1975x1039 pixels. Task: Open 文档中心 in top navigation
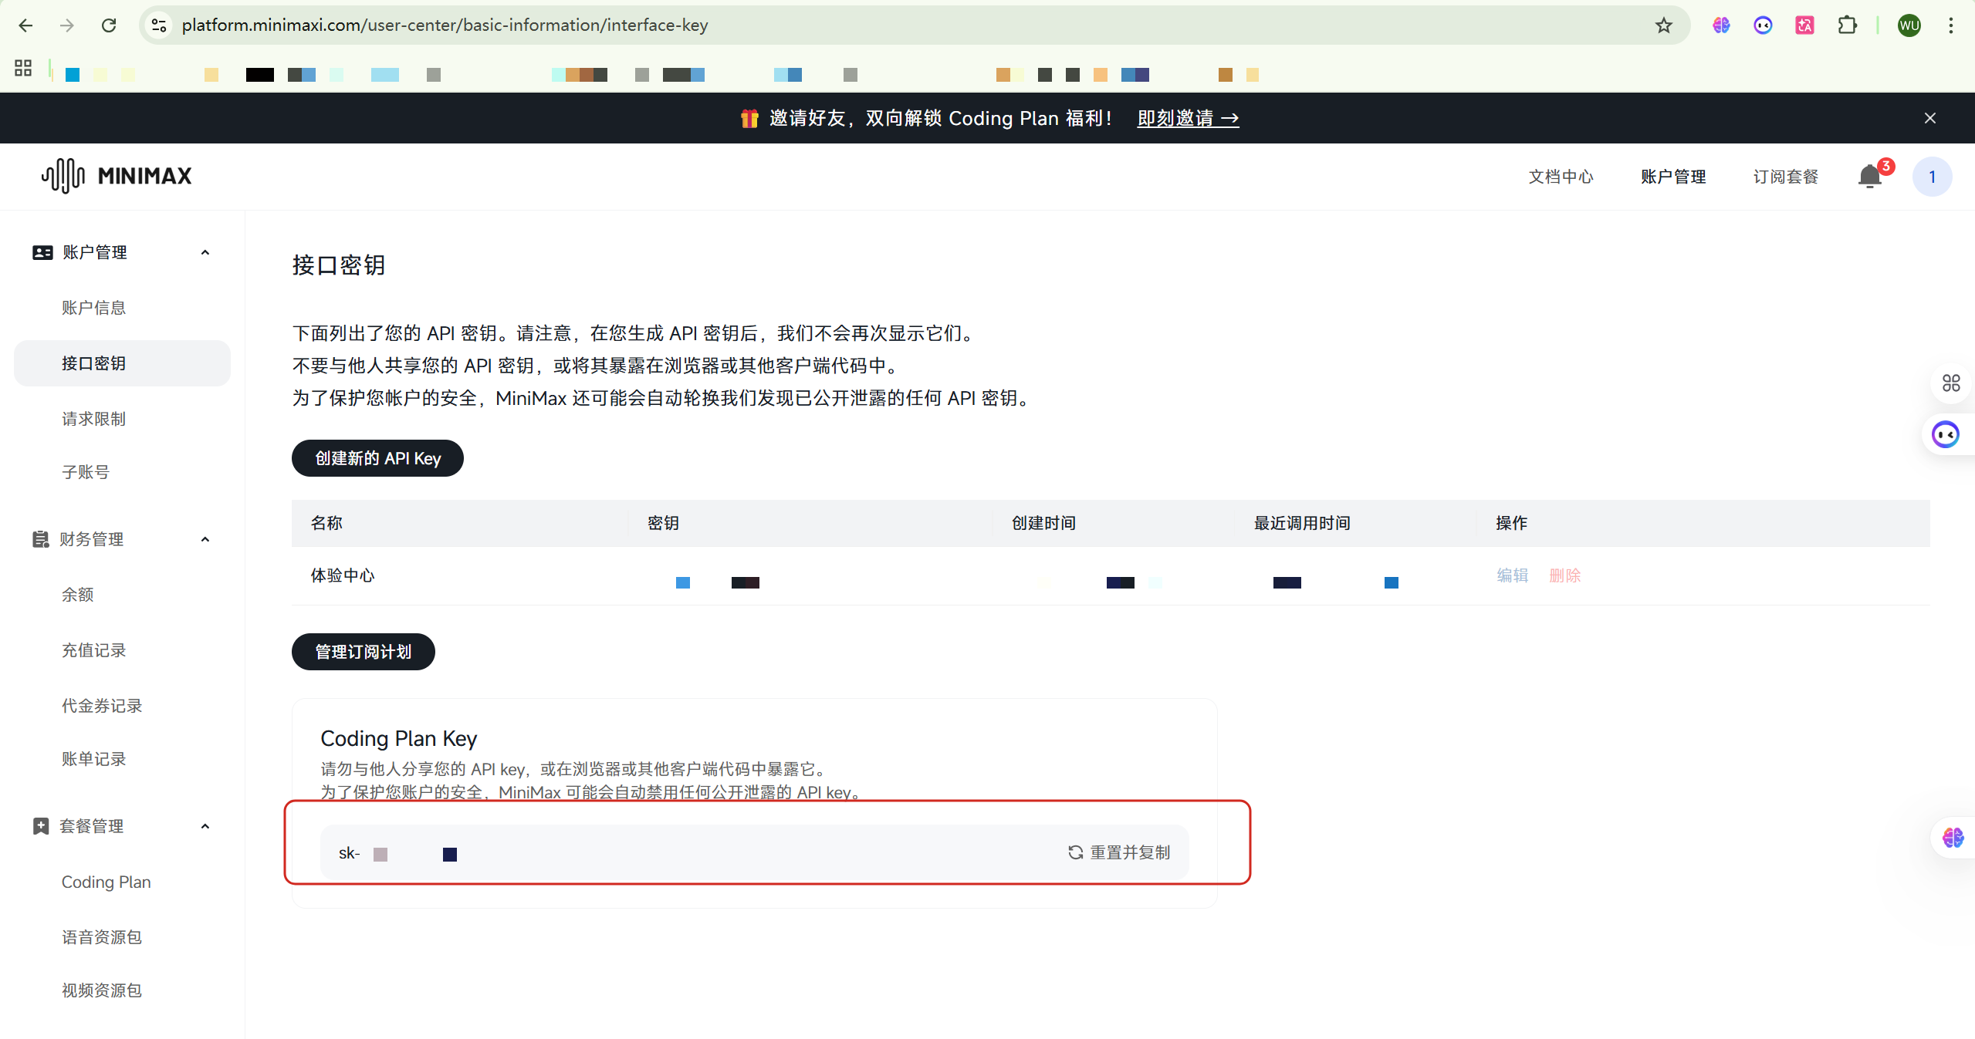point(1561,177)
